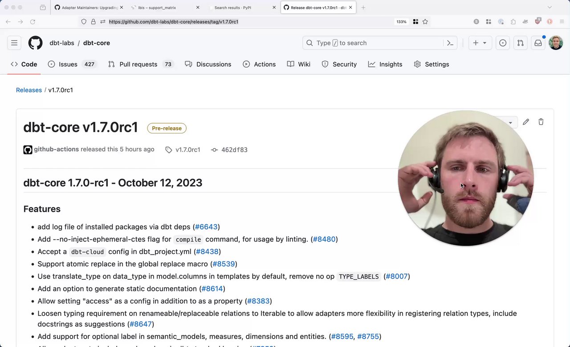Open the pull requests shortcut icon in the header

(x=520, y=43)
